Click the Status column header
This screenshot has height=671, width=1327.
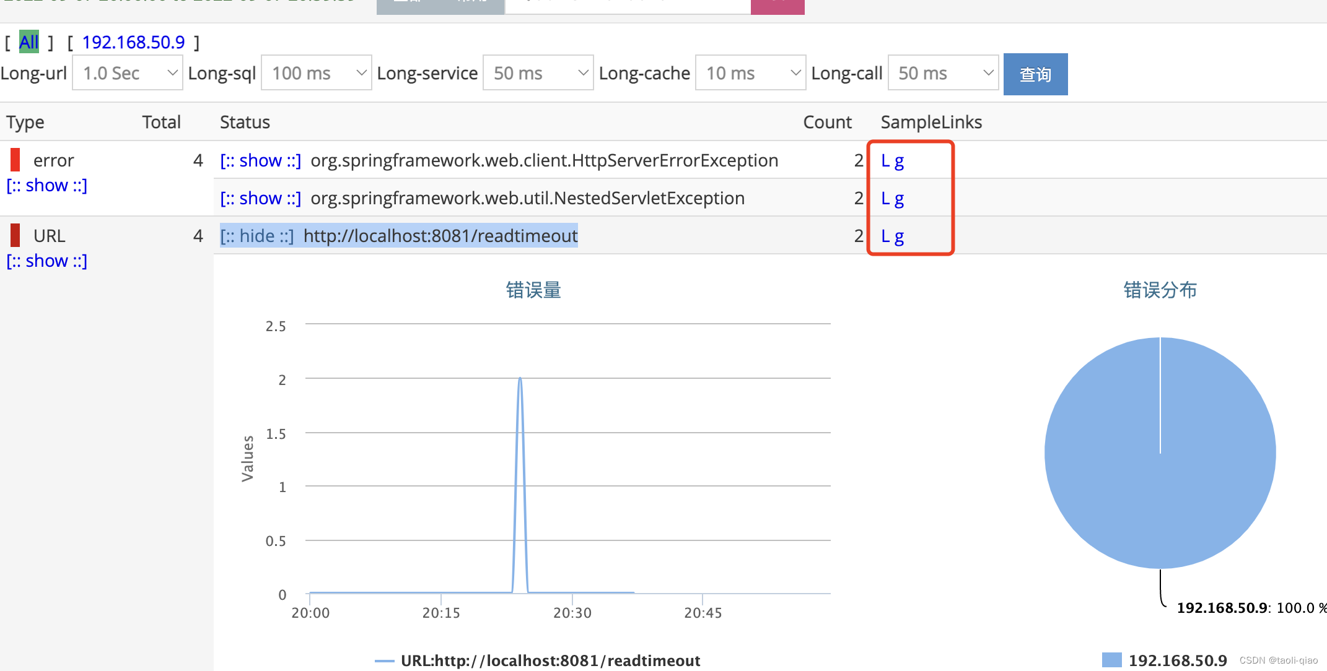tap(245, 123)
